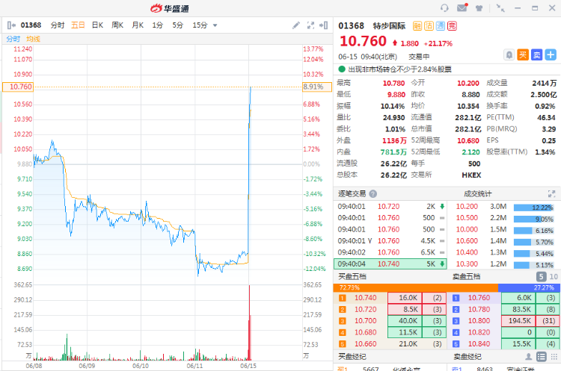Click ask level 5 price 10.840
561x371 pixels.
tap(479, 344)
